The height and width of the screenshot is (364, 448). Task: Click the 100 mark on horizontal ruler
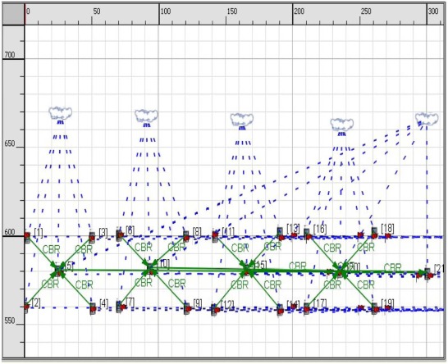tap(166, 11)
